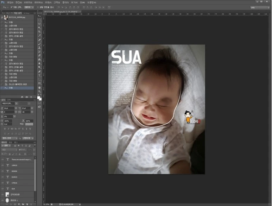Viewport: 272px width, 206px height.
Task: Apply All Caps style in Character panel
Action: click(12, 129)
